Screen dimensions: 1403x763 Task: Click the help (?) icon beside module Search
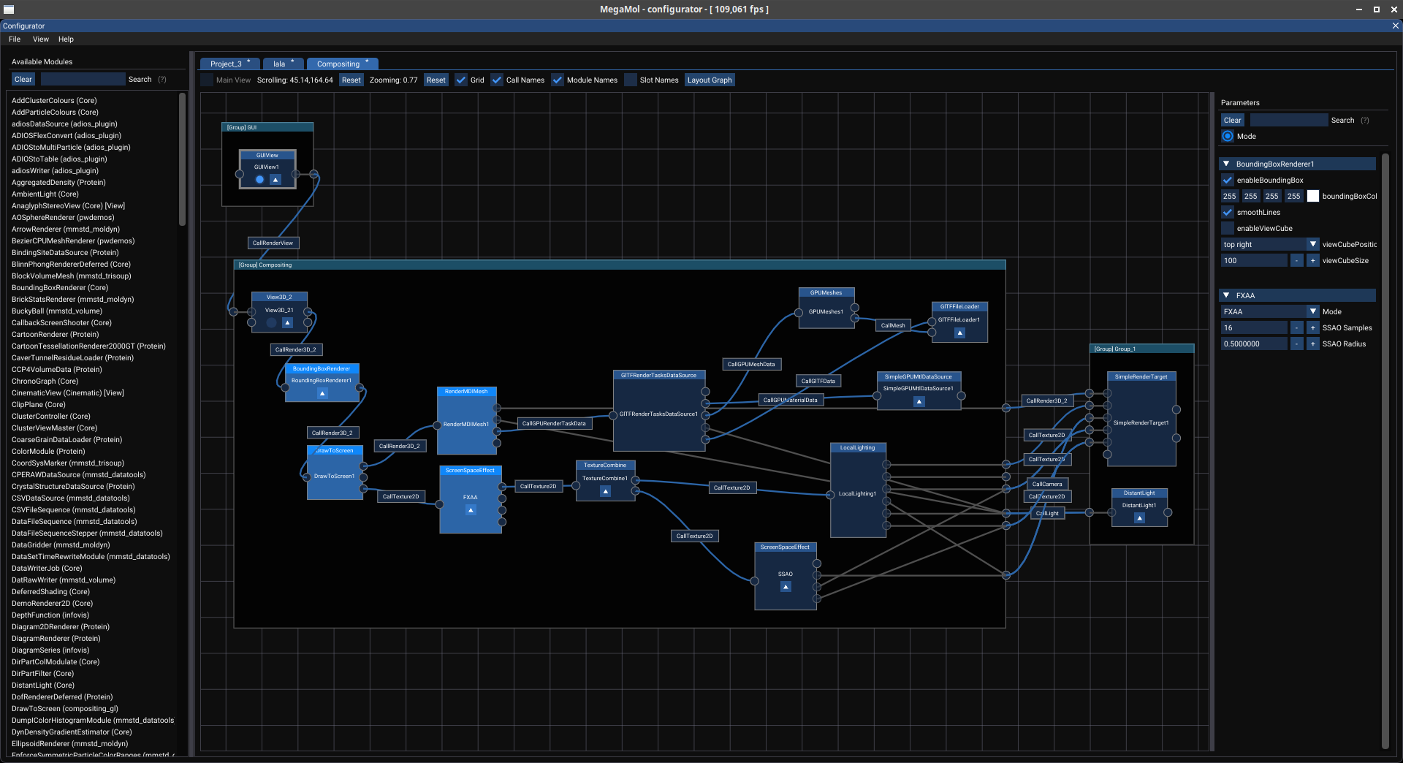click(162, 80)
